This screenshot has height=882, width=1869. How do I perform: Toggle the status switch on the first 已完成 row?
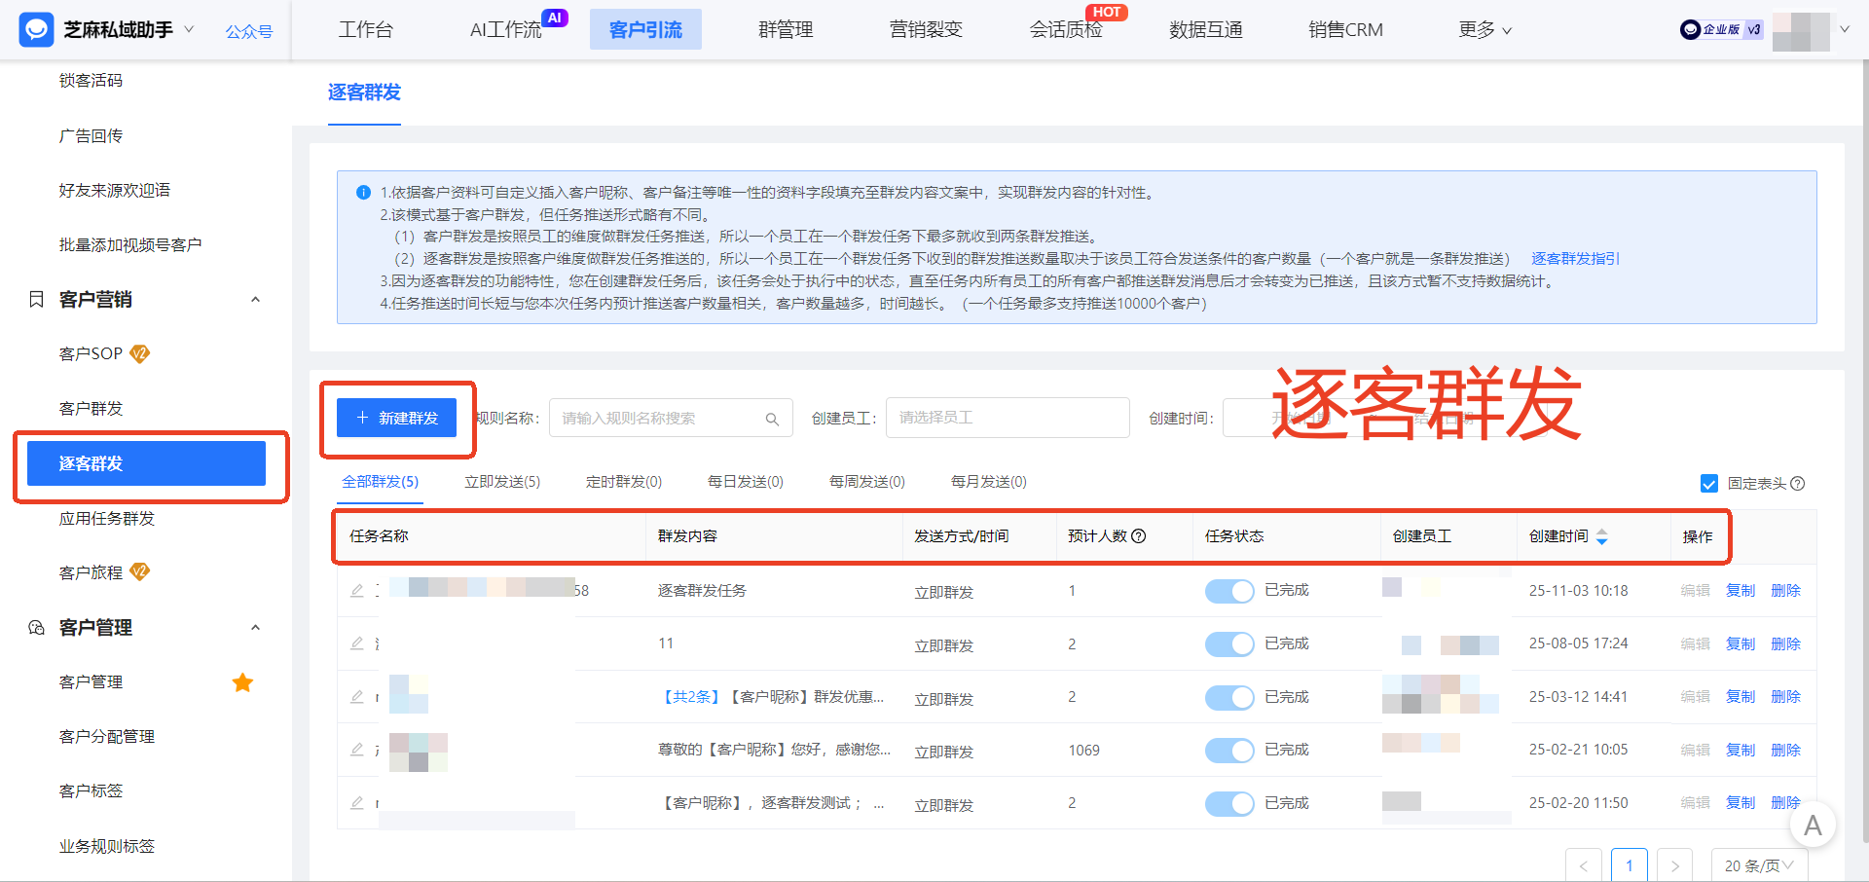[1229, 590]
